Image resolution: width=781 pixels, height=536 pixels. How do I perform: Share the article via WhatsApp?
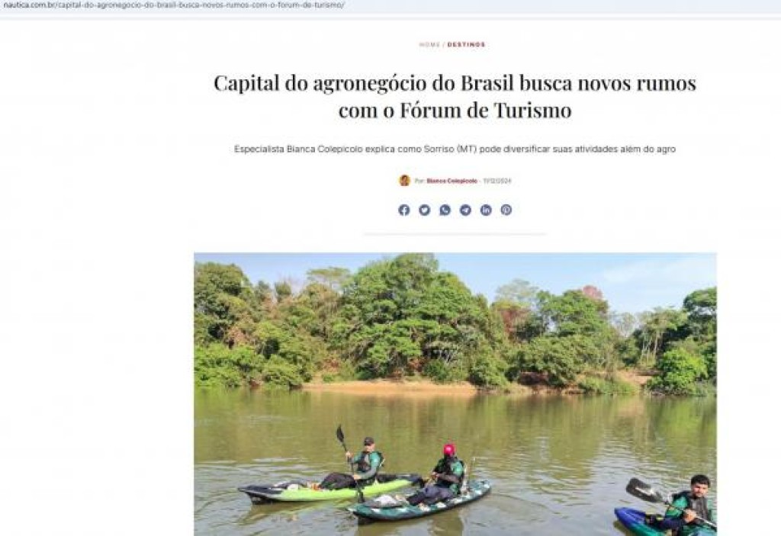pyautogui.click(x=445, y=210)
